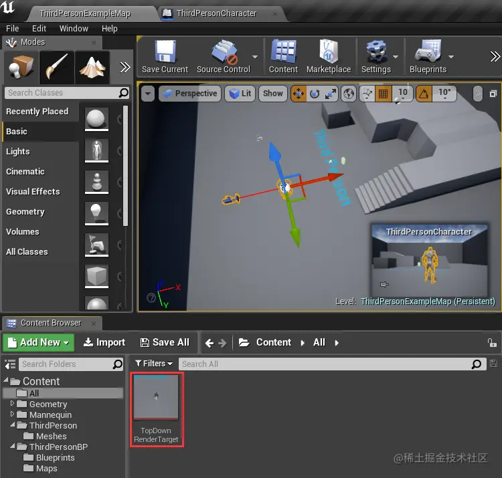Select the Landscape mode mountain icon
Image resolution: width=502 pixels, height=478 pixels.
coord(92,67)
